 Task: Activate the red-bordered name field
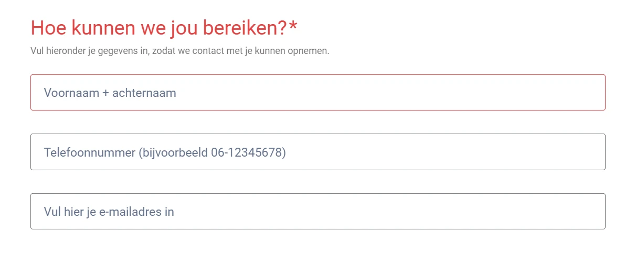point(367,93)
